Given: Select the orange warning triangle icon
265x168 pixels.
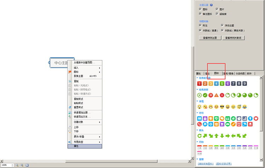Looking at the screenshot, I should 216,95.
